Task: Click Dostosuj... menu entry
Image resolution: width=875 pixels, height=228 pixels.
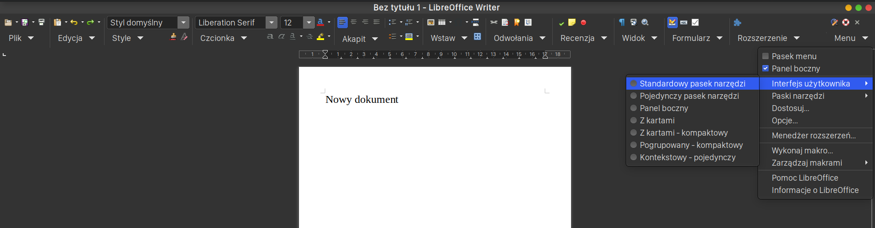Action: click(816, 108)
